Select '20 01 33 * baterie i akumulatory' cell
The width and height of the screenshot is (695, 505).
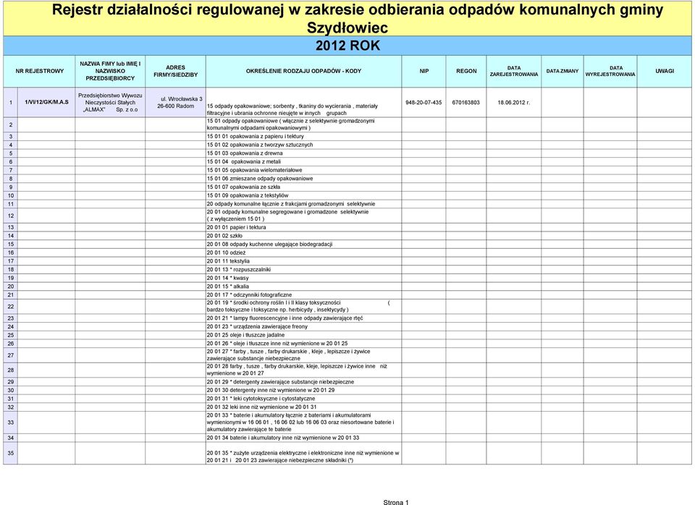(x=303, y=423)
